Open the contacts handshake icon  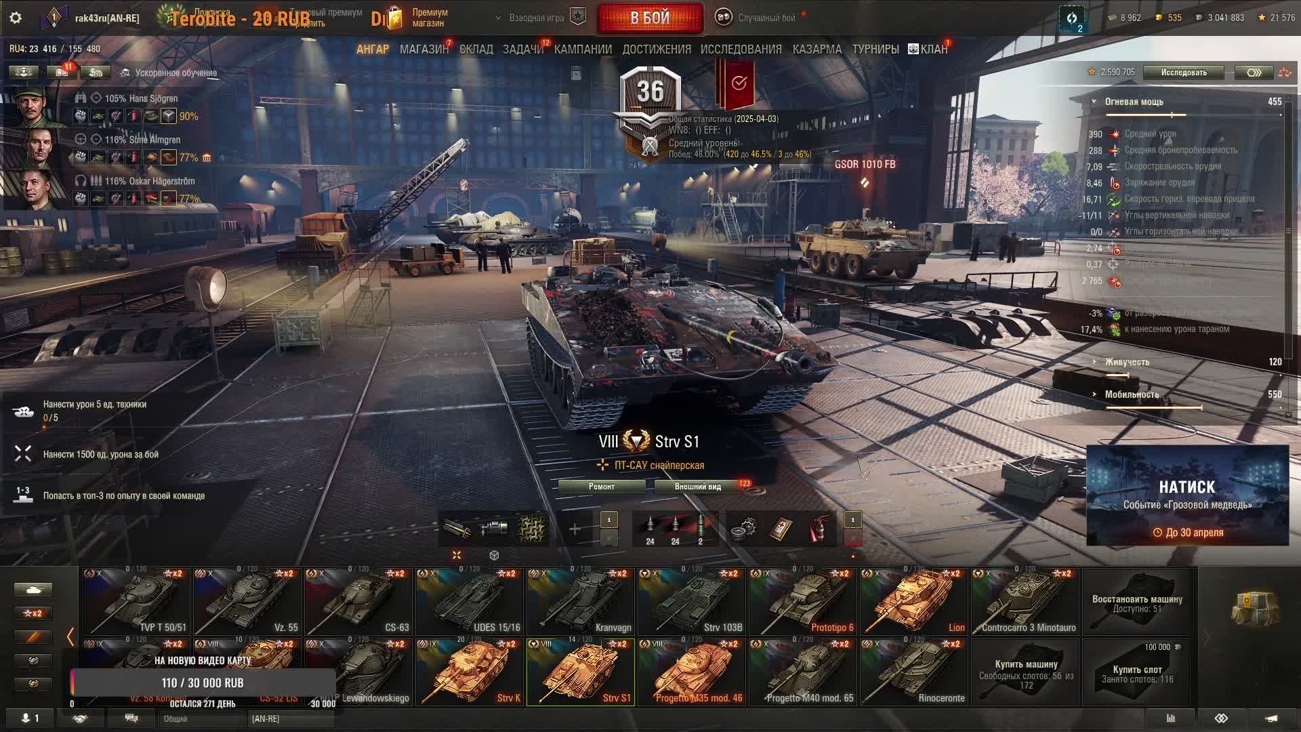click(x=80, y=718)
